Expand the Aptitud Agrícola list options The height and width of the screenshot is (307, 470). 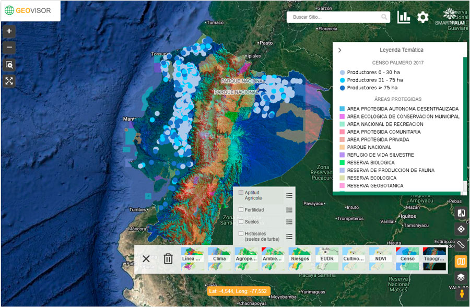289,195
